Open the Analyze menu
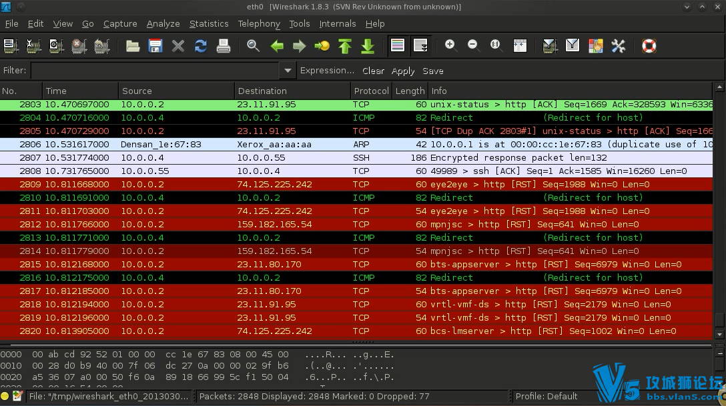726x406 pixels. pyautogui.click(x=163, y=24)
